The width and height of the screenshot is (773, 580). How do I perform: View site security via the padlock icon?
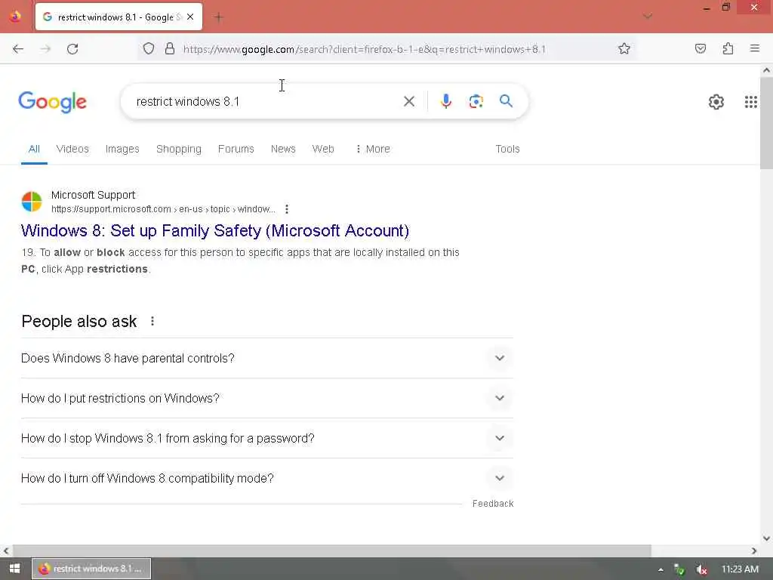click(170, 48)
